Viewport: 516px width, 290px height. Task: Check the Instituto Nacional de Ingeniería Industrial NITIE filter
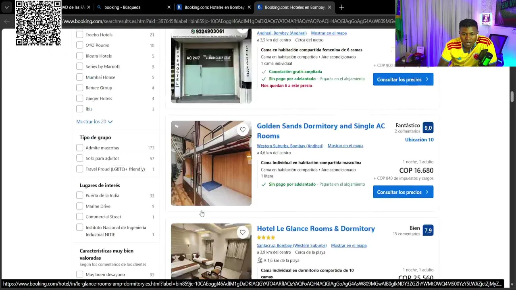tap(80, 228)
